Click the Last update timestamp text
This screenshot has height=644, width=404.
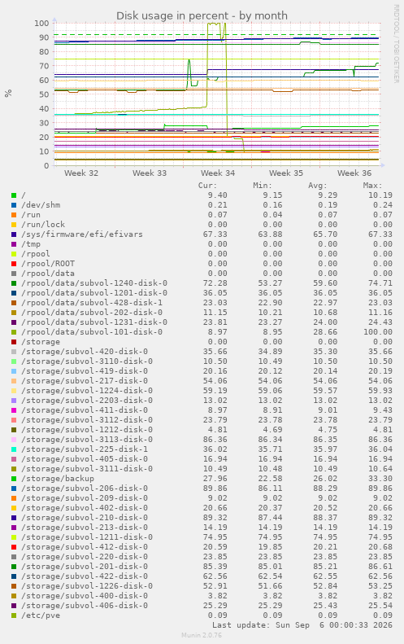coord(302,625)
